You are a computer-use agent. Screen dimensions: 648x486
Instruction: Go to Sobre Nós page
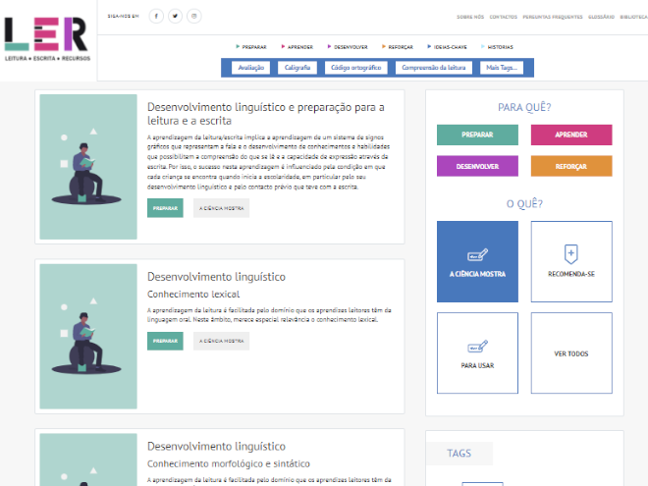pyautogui.click(x=470, y=17)
